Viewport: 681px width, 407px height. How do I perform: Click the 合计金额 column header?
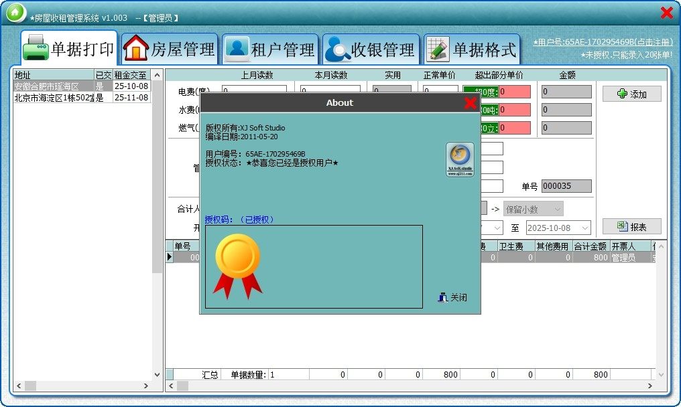pyautogui.click(x=591, y=246)
